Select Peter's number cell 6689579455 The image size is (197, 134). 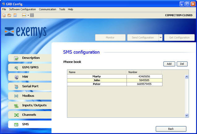click(x=144, y=84)
